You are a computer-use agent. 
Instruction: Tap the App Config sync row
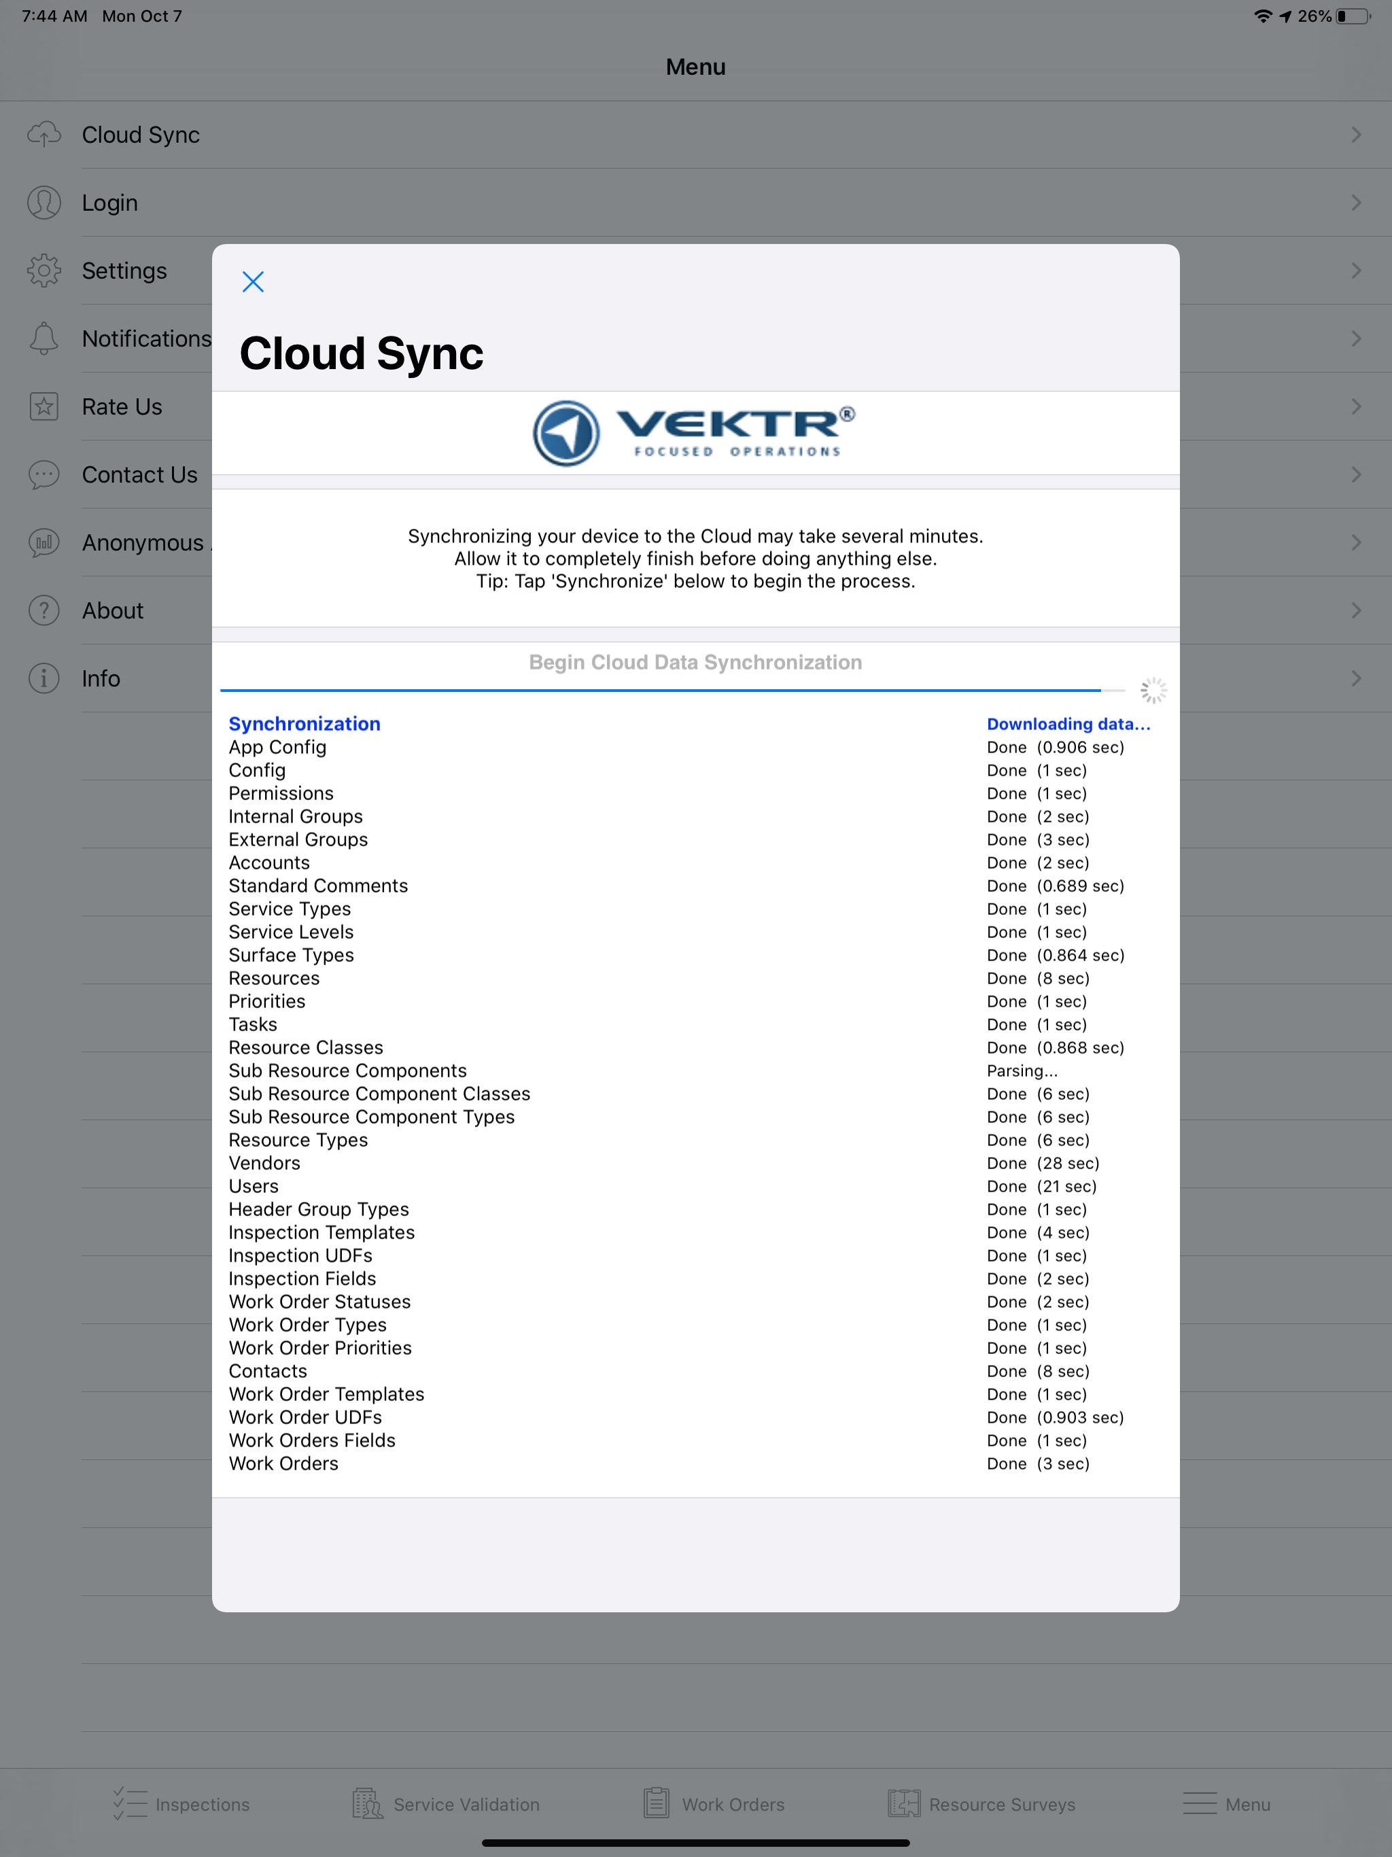[x=695, y=747]
